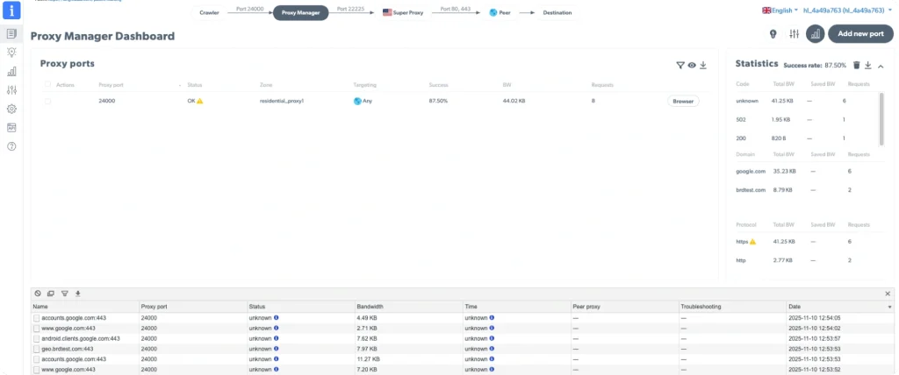This screenshot has width=899, height=375.
Task: Click the Add new port button
Action: coord(860,34)
